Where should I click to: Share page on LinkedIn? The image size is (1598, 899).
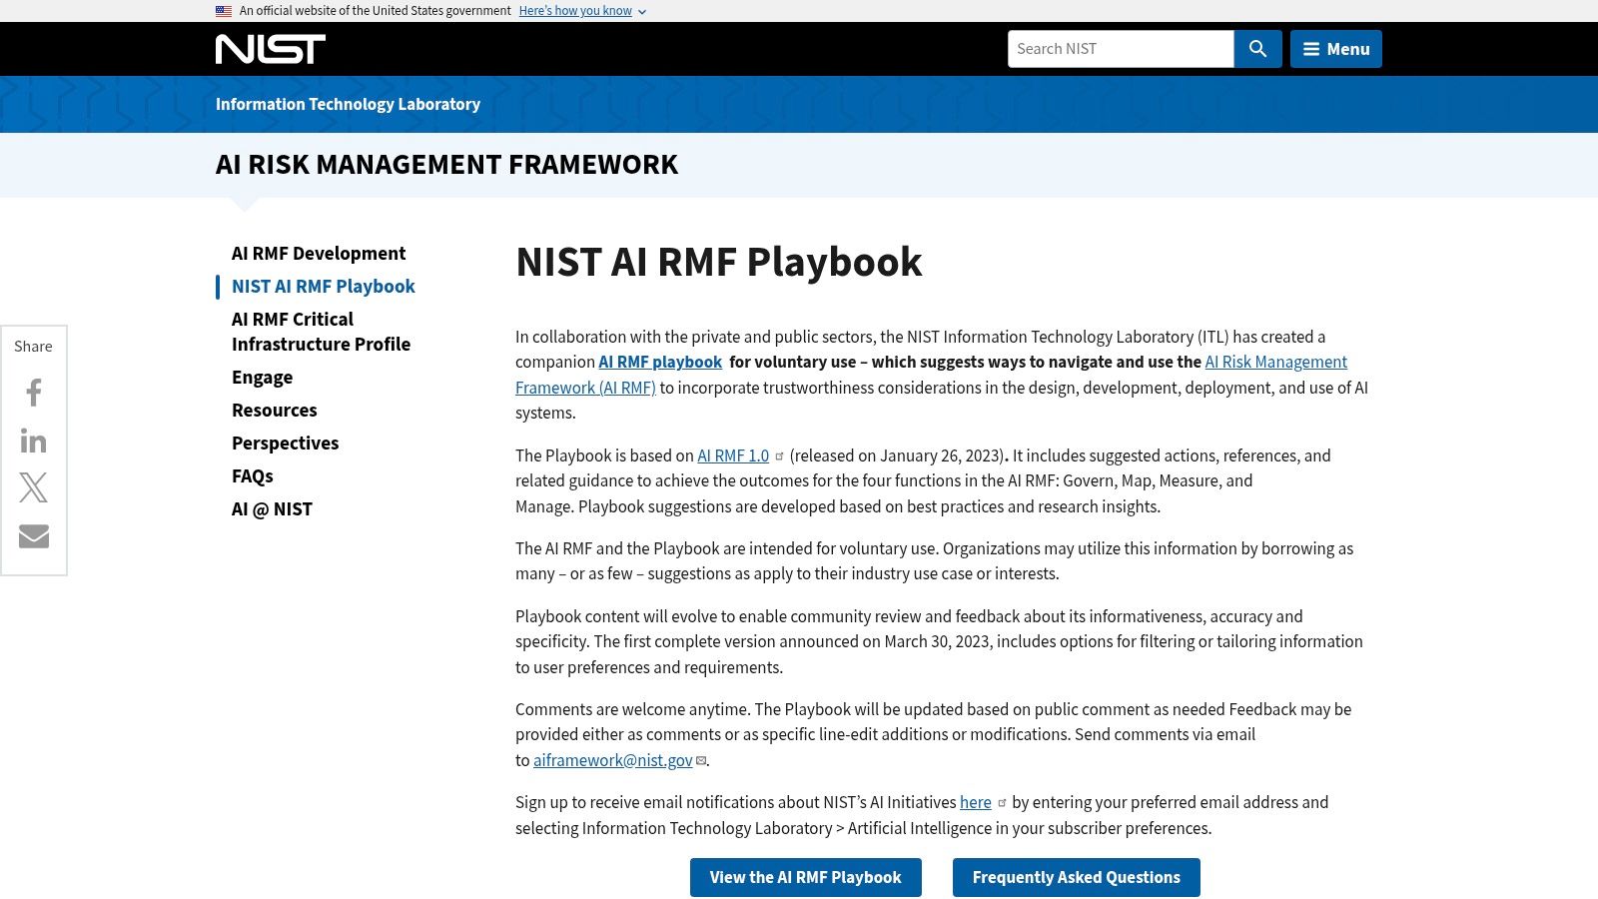34,441
